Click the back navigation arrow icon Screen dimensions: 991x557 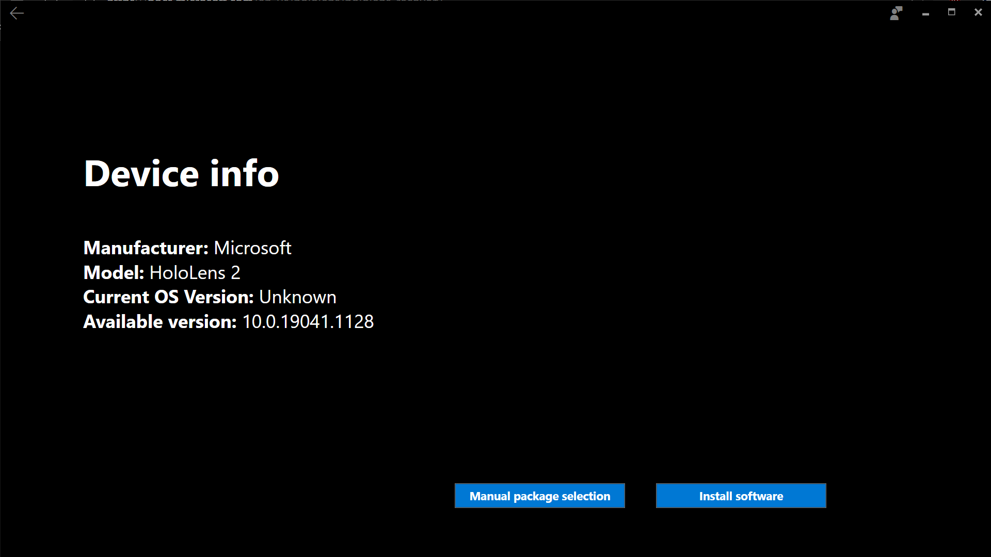(17, 12)
